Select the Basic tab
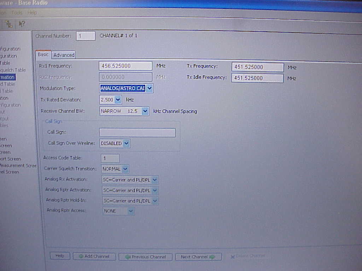This screenshot has height=271, width=362. [x=43, y=55]
